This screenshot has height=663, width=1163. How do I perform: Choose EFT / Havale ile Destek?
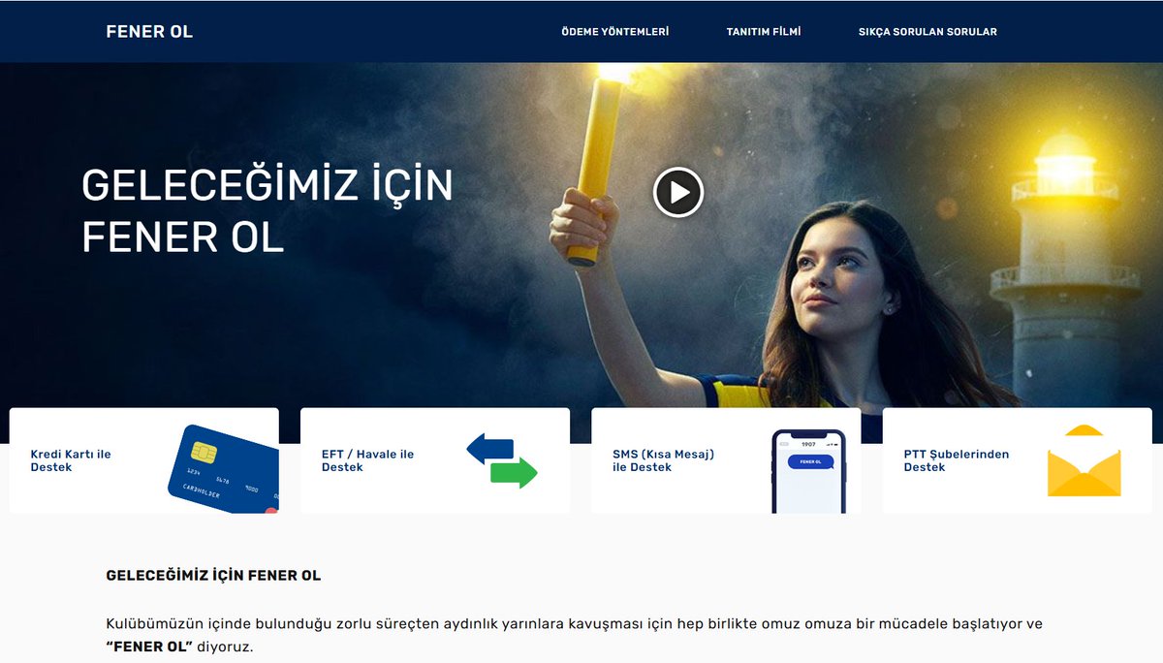tap(367, 460)
